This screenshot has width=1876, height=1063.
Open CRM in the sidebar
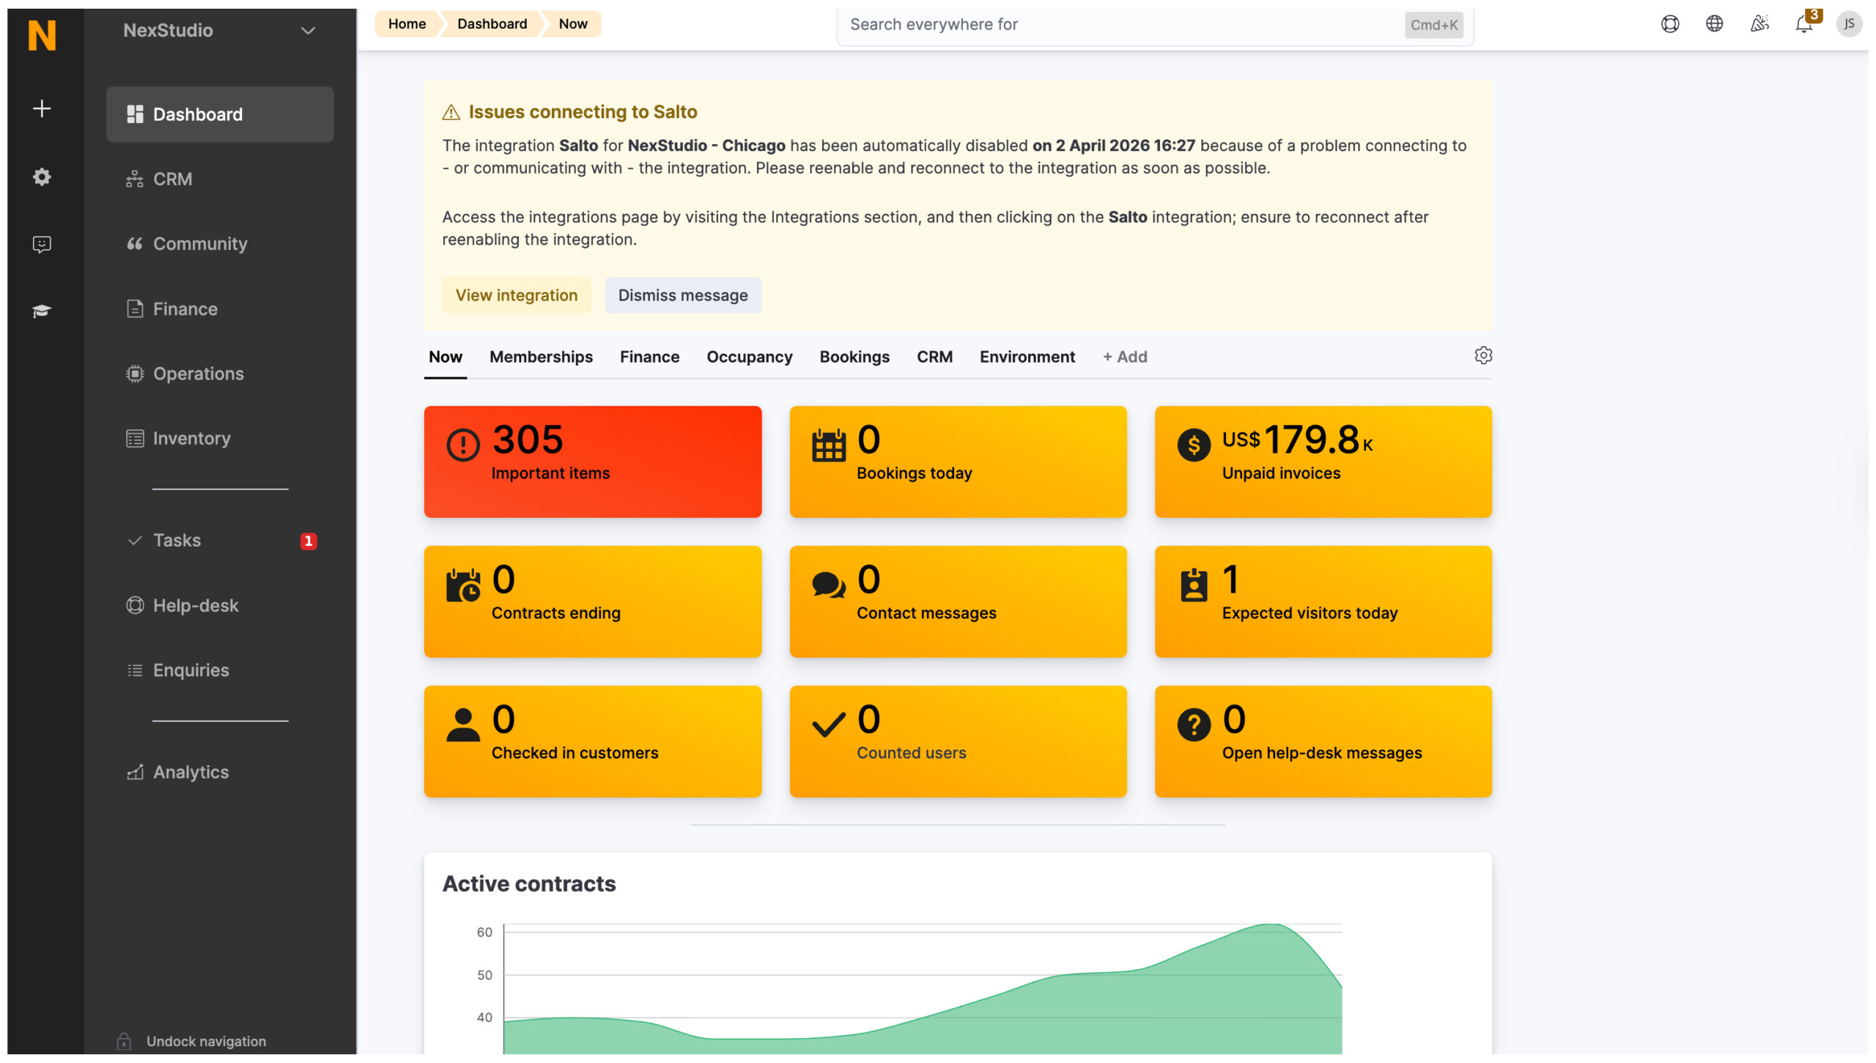click(x=220, y=179)
